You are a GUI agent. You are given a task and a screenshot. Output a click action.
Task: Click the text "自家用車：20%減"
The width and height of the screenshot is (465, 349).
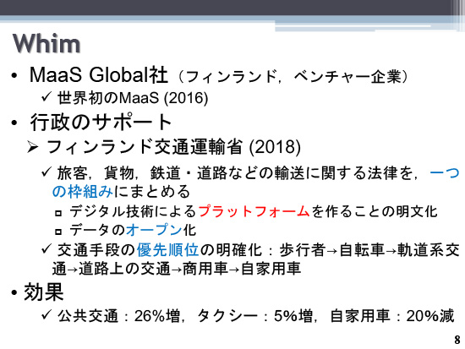(x=392, y=315)
